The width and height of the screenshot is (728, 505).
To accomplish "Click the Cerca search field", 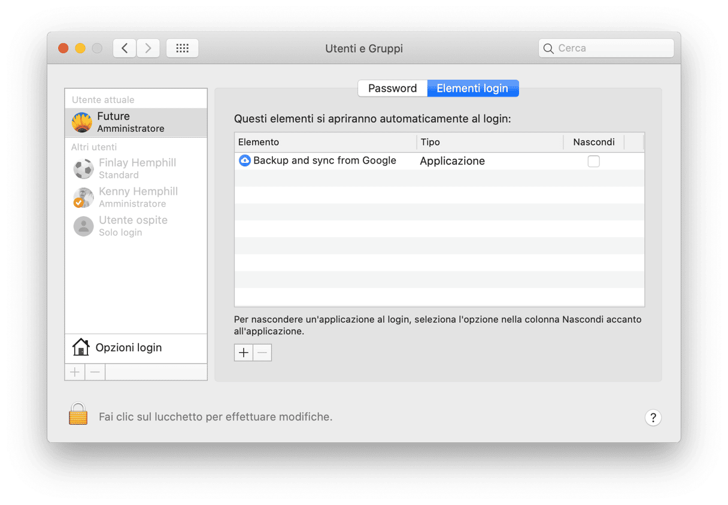I will pyautogui.click(x=606, y=49).
